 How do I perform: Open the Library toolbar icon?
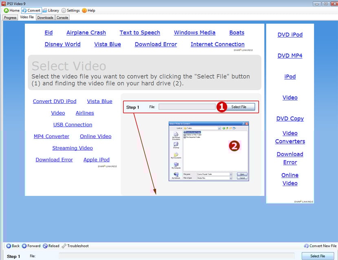tap(45, 10)
